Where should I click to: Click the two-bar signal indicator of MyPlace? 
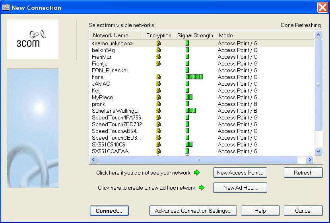[189, 97]
